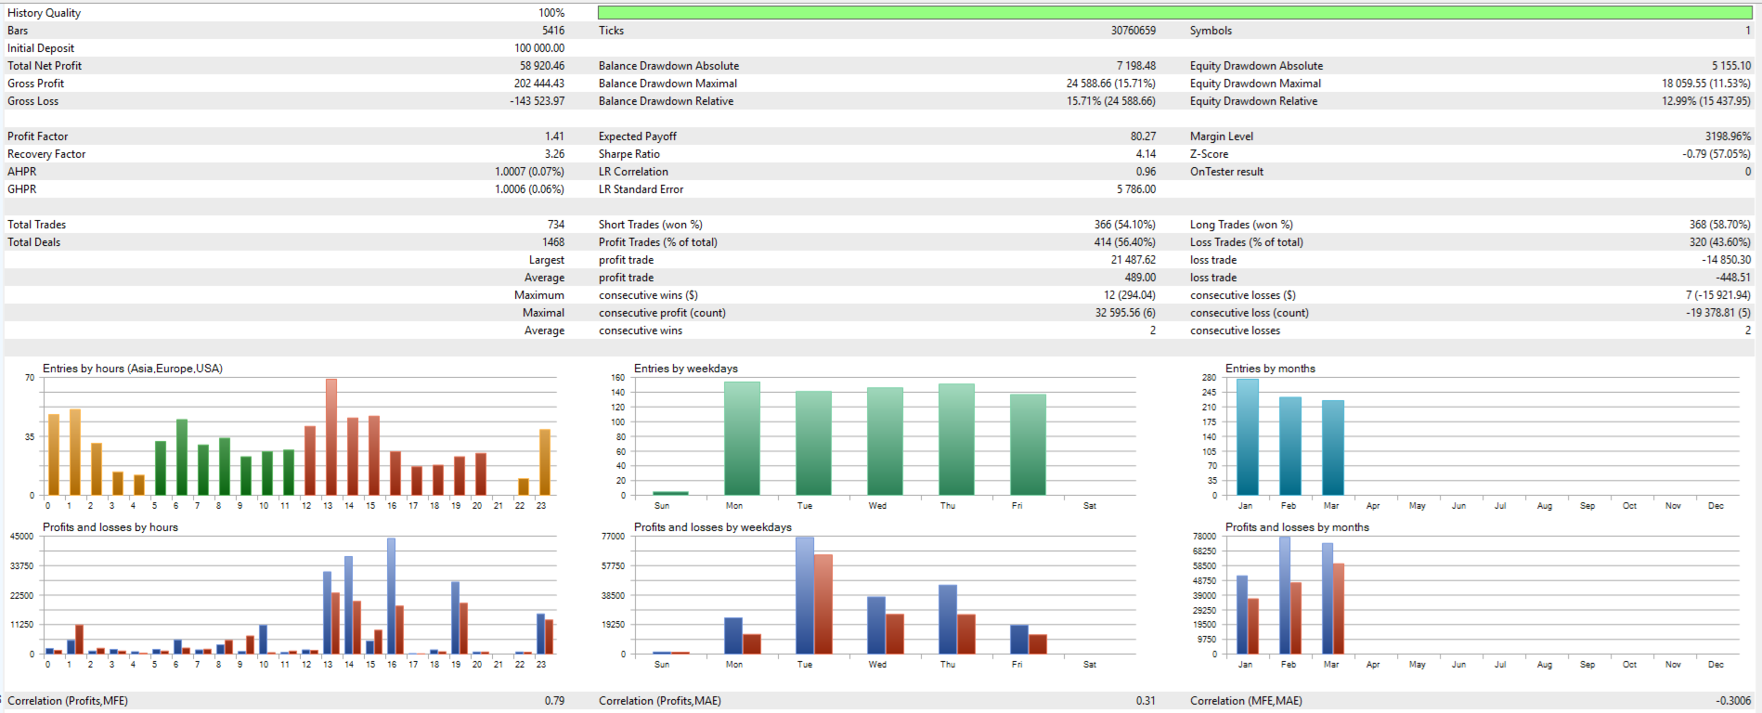This screenshot has width=1762, height=713.
Task: Click the AHPR value '1.0007 (0.07%)'
Action: 529,172
